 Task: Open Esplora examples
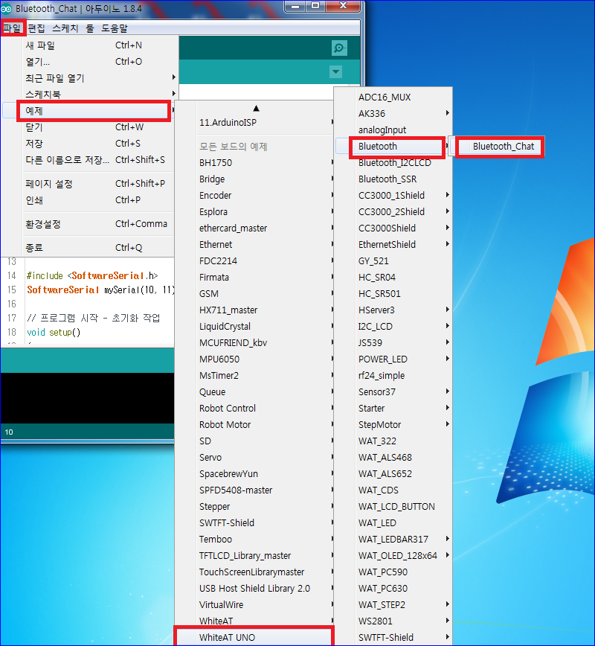click(255, 212)
